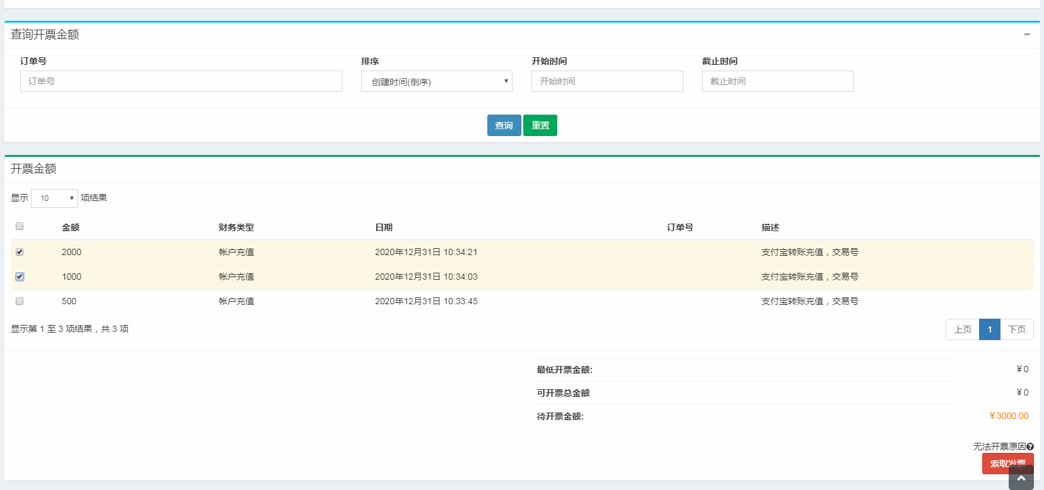Click the amount cell 2000
Viewport: 1044px width, 490px height.
(x=71, y=252)
